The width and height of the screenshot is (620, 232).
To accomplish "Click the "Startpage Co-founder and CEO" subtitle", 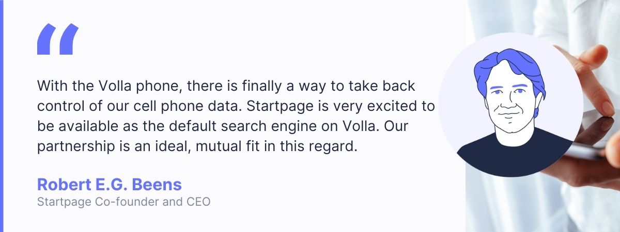I will click(x=123, y=202).
